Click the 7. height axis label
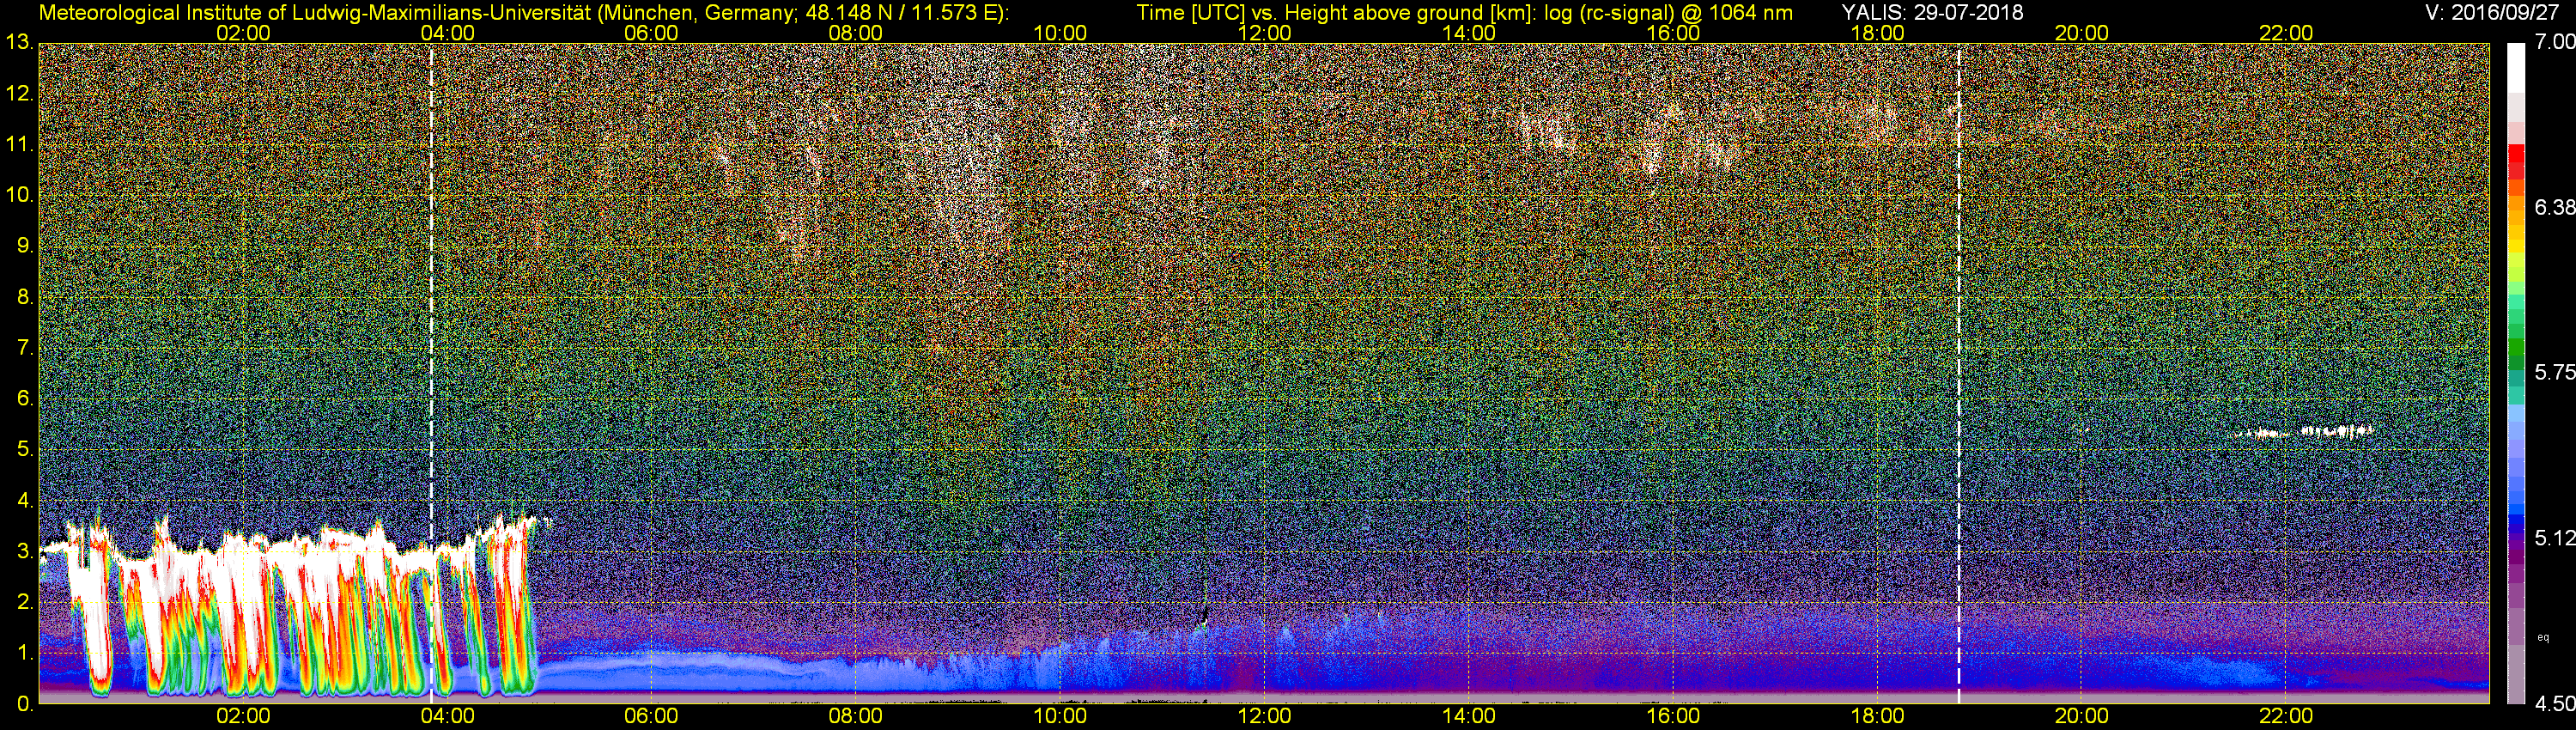 tap(24, 348)
